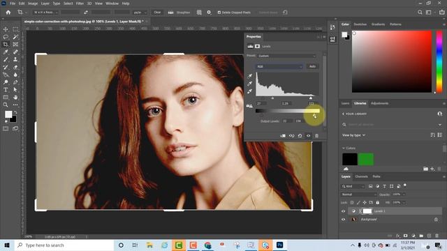Add layer style fx at Layers bottom
447x251 pixels.
click(397, 236)
